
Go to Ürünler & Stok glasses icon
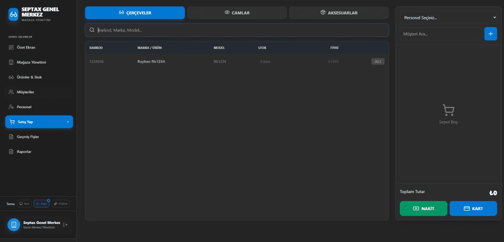tap(11, 77)
